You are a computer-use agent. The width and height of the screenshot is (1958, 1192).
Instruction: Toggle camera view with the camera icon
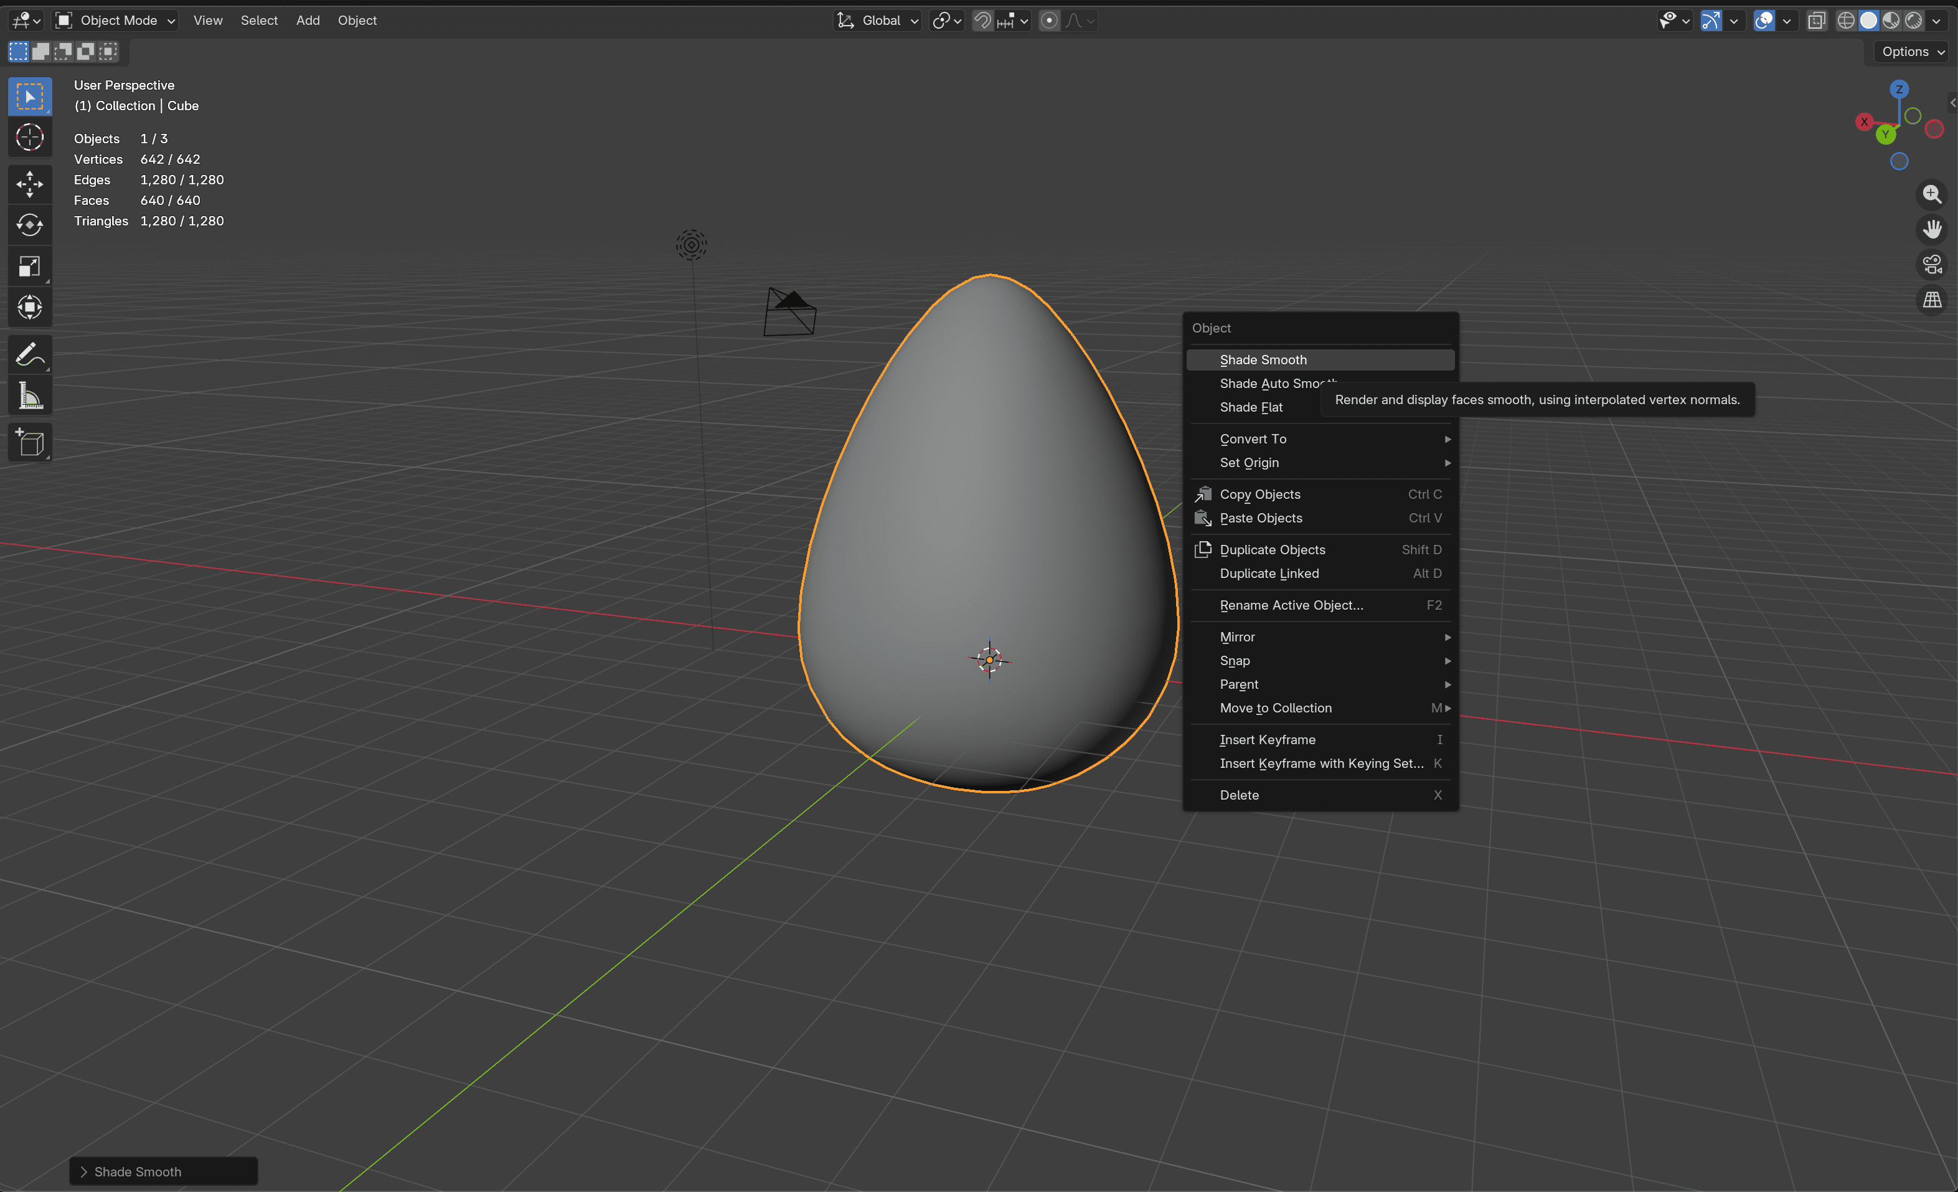click(x=1932, y=265)
